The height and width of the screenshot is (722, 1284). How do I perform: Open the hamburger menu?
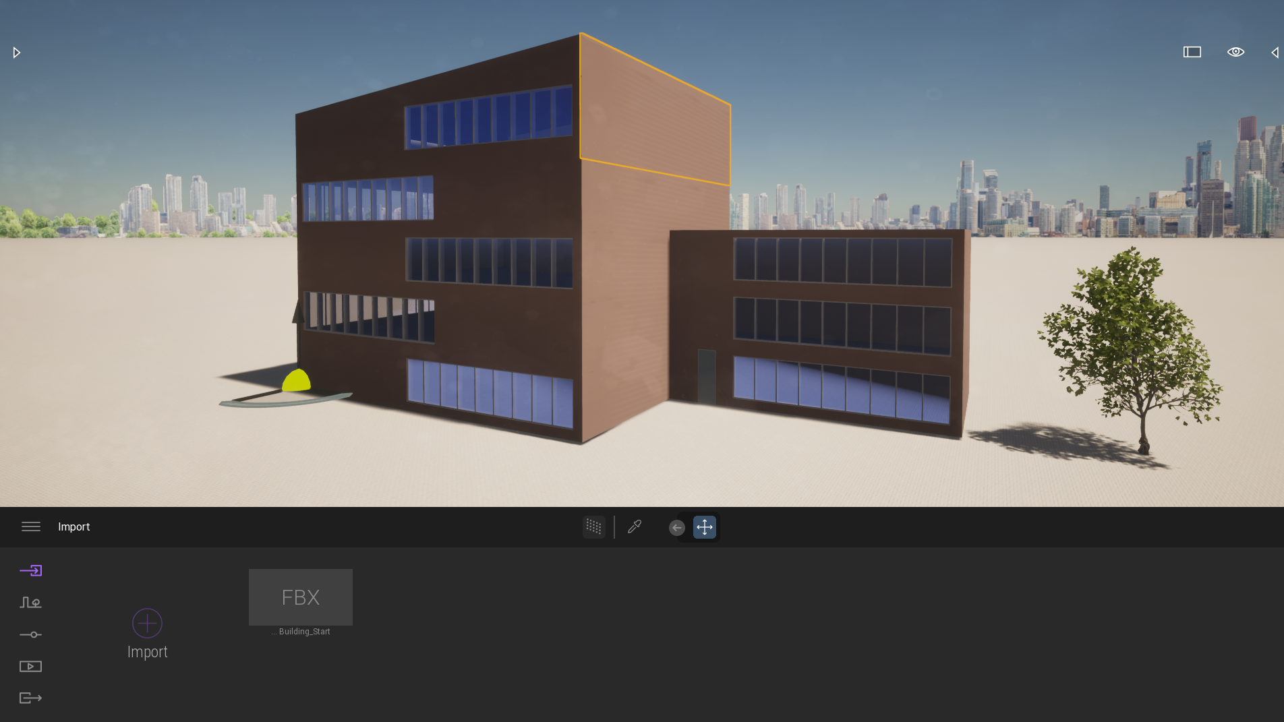[31, 527]
